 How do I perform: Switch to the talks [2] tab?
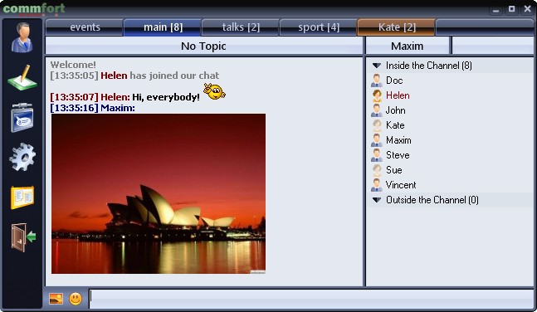pos(241,27)
